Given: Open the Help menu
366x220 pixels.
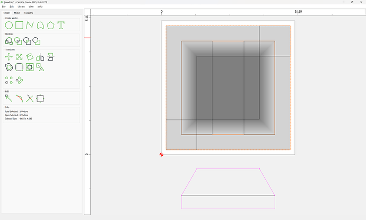Looking at the screenshot, I should point(40,7).
